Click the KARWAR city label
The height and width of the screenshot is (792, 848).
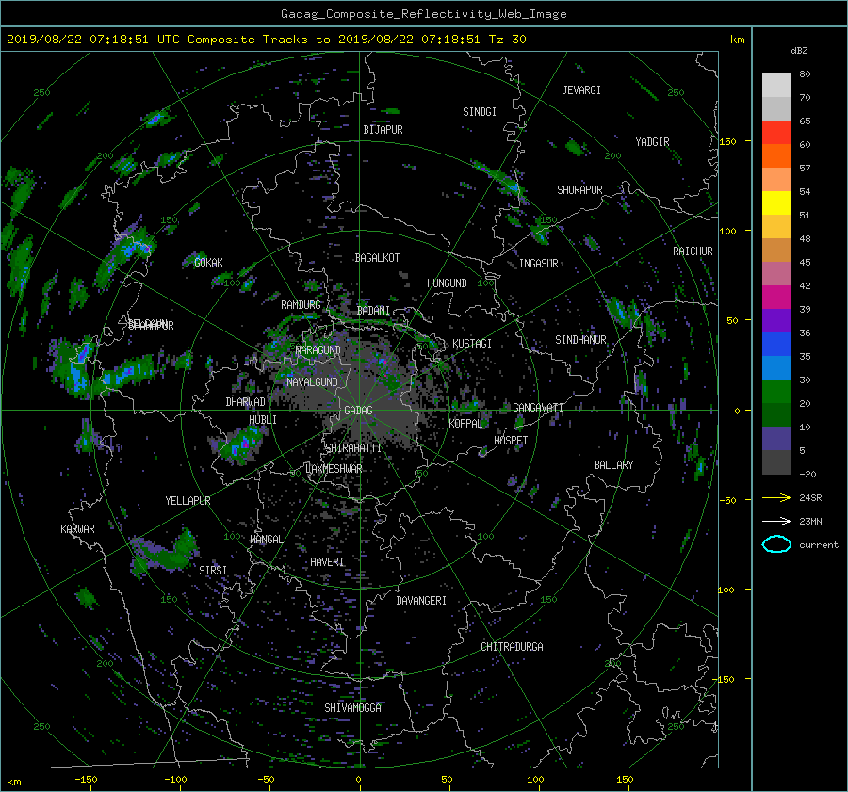(77, 529)
